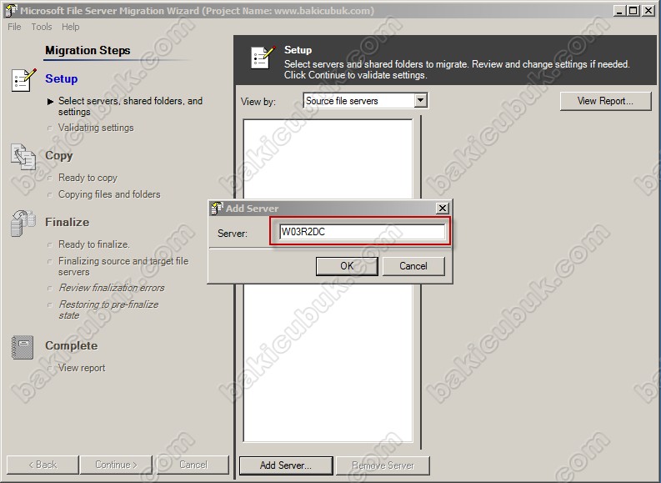Click the Remove Server button
661x483 pixels.
coord(383,465)
